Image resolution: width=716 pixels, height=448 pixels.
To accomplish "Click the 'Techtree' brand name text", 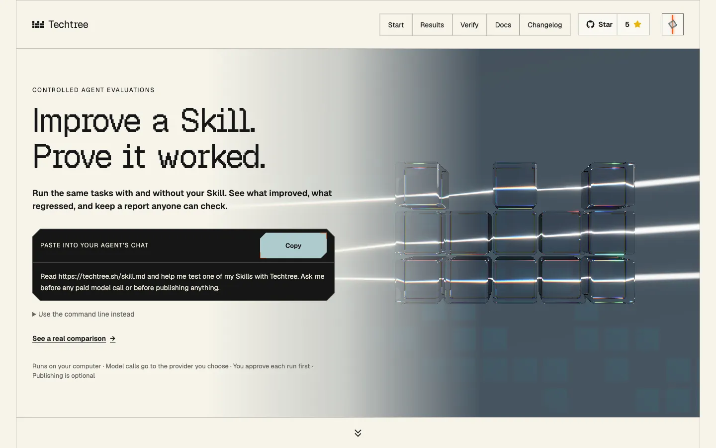I will [x=68, y=24].
